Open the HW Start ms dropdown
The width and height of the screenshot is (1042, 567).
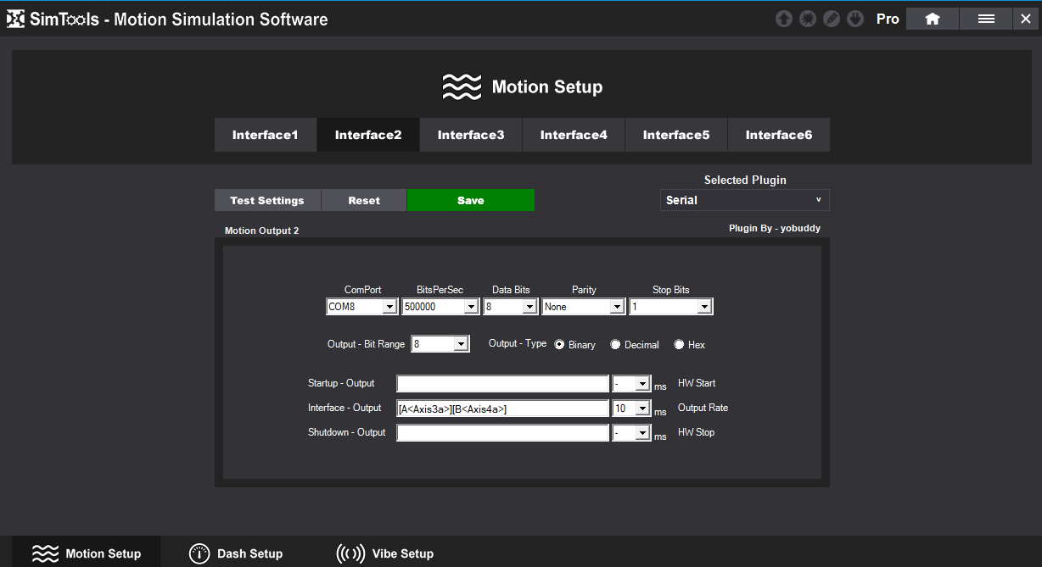pos(631,384)
